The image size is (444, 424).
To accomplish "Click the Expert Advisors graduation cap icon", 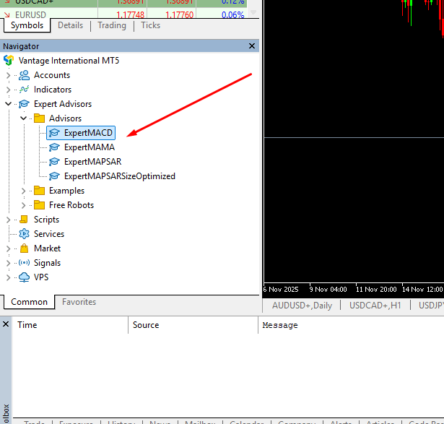I will coord(24,104).
